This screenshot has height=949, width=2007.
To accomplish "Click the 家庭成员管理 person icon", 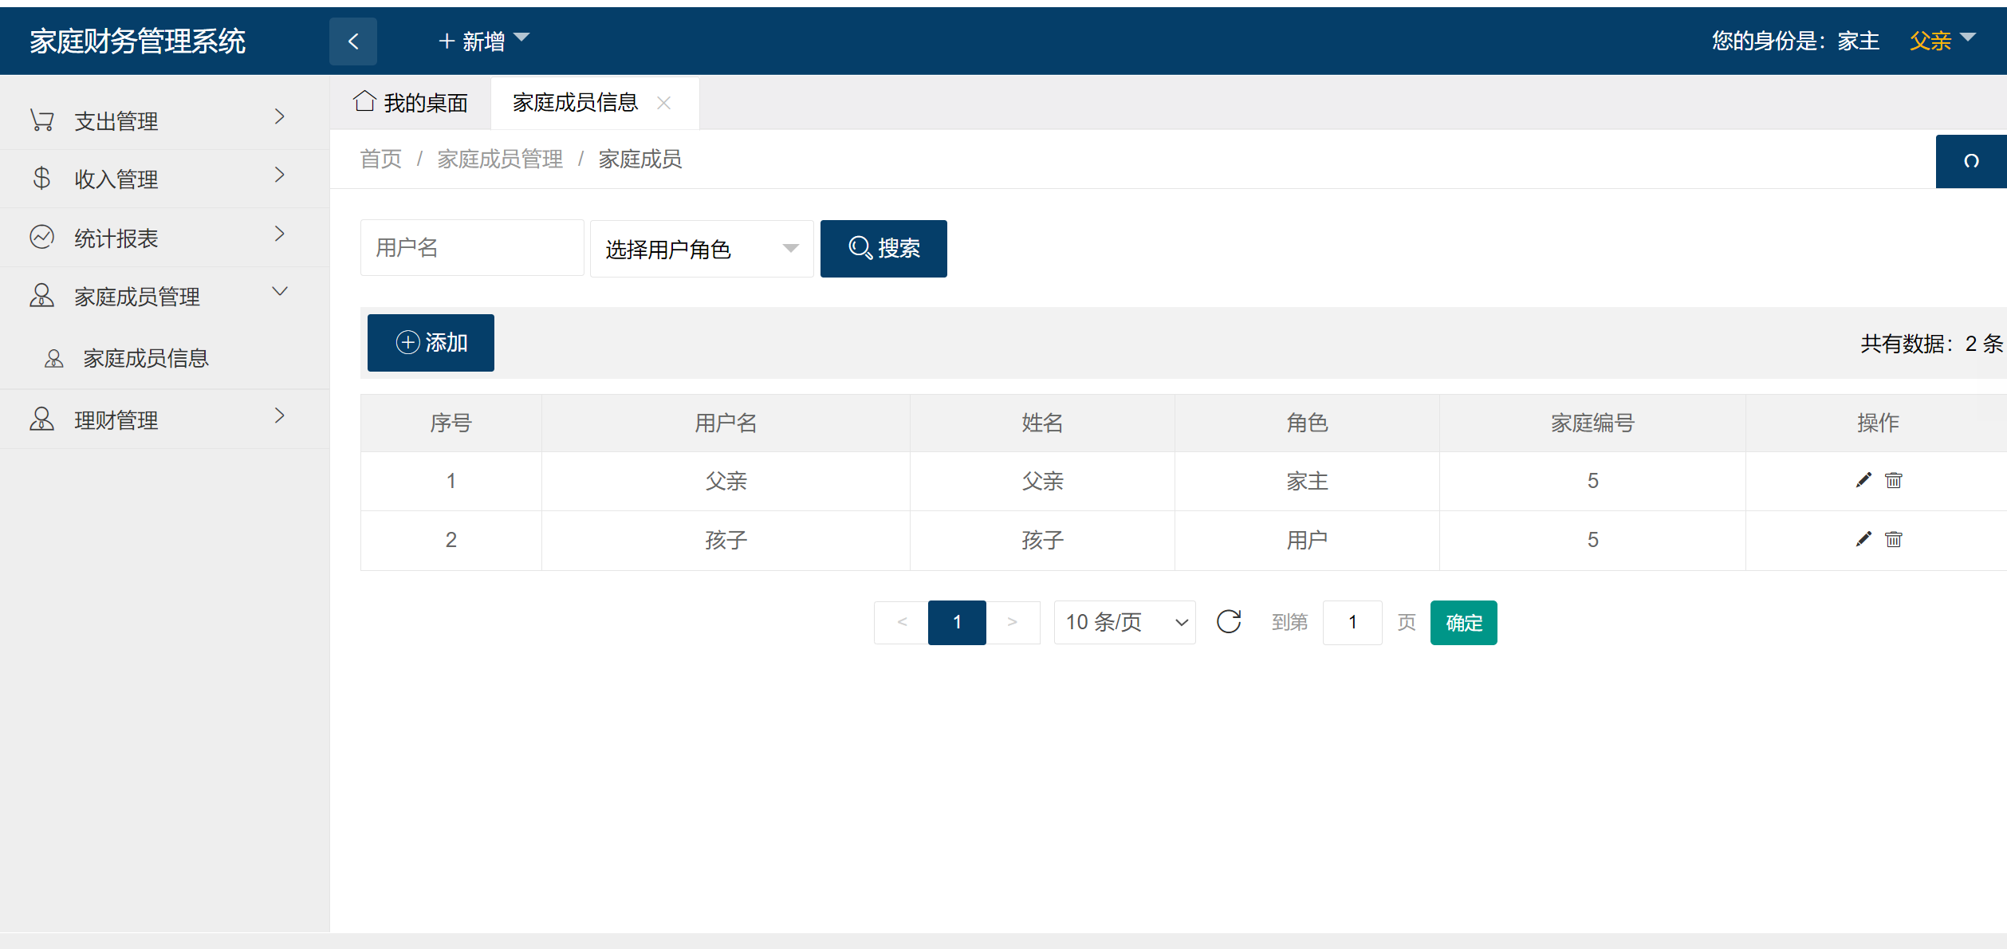I will tap(41, 295).
